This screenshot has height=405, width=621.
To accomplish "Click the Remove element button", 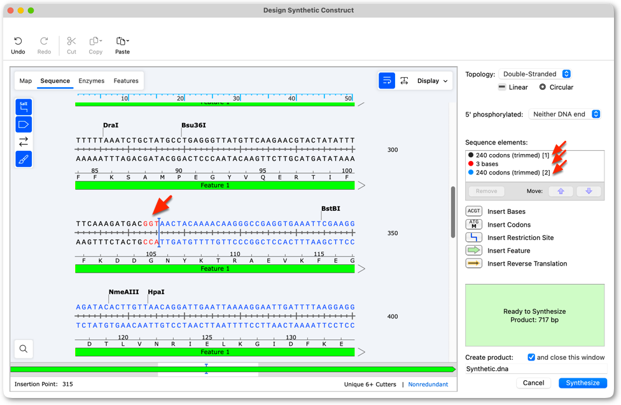I will [x=486, y=191].
